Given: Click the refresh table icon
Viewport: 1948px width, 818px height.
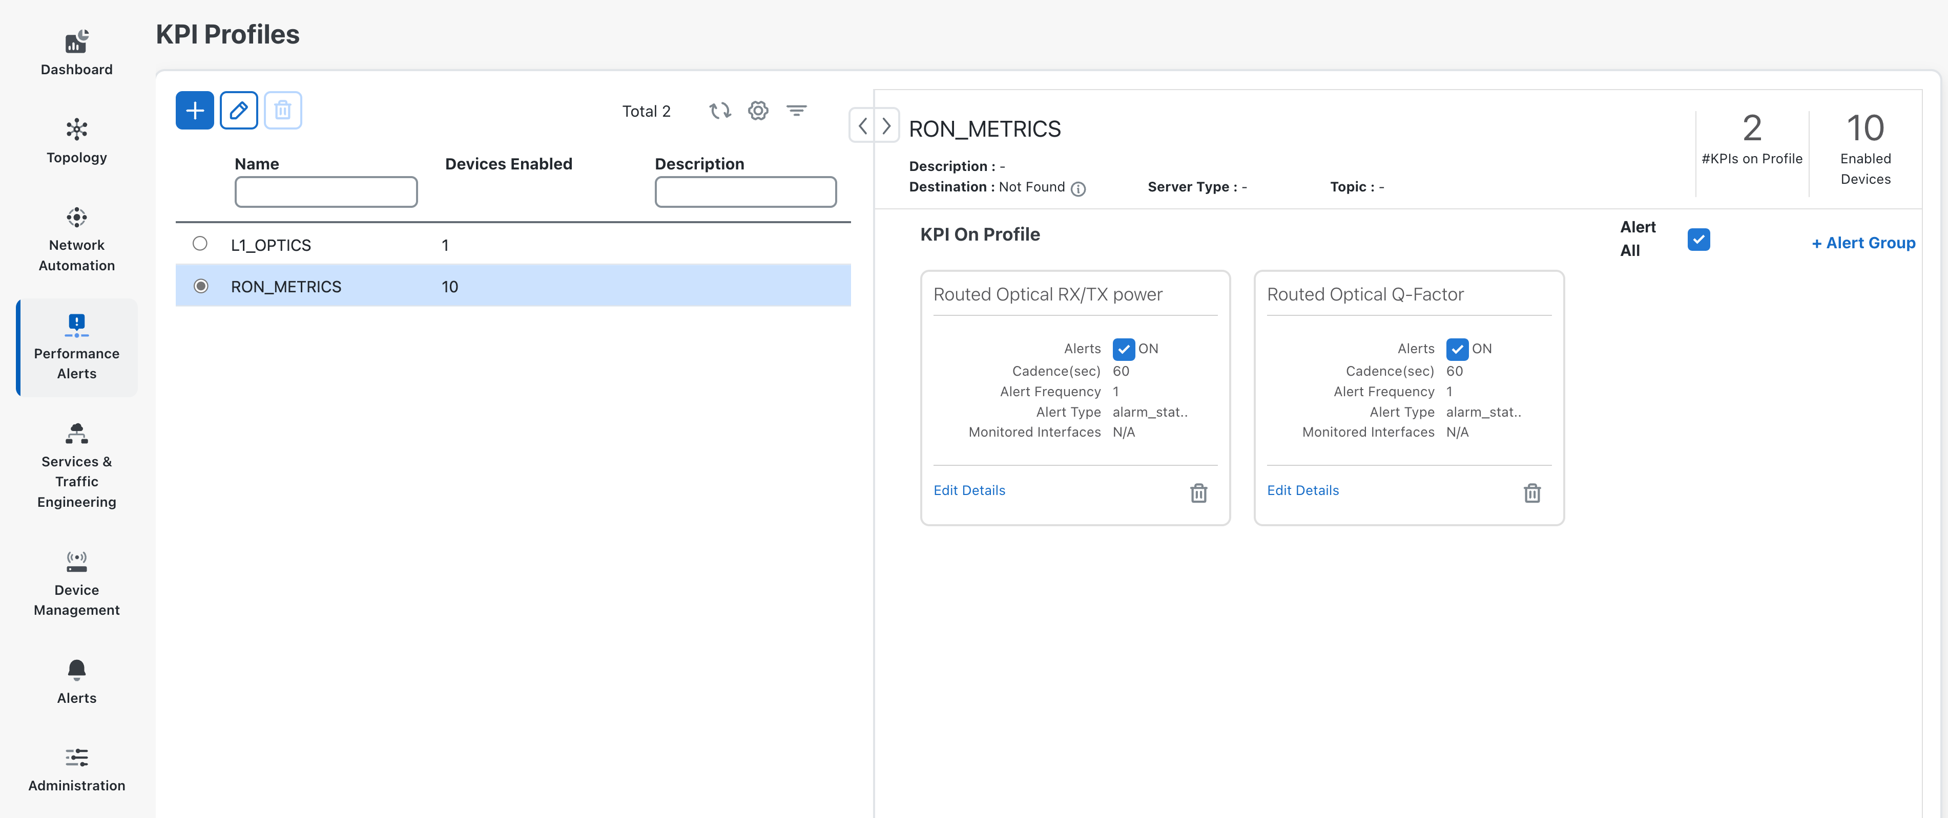Looking at the screenshot, I should 719,111.
